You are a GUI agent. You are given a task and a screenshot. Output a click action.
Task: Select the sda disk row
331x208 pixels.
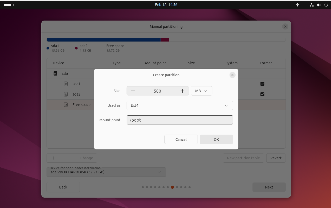point(166,73)
